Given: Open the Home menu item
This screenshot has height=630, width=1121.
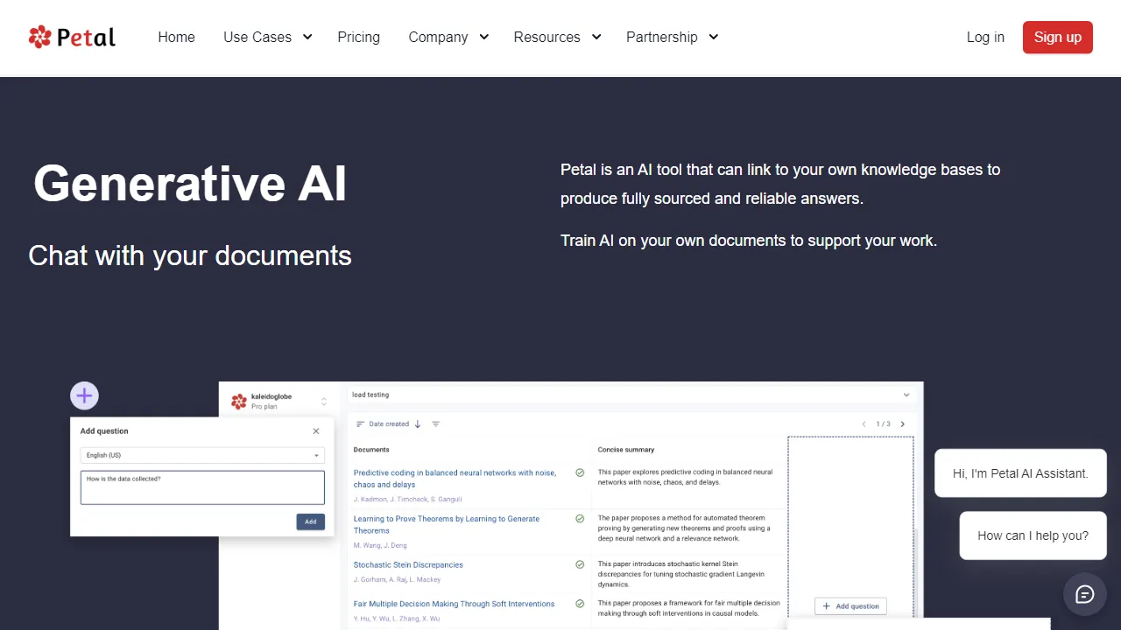Looking at the screenshot, I should click(x=176, y=37).
